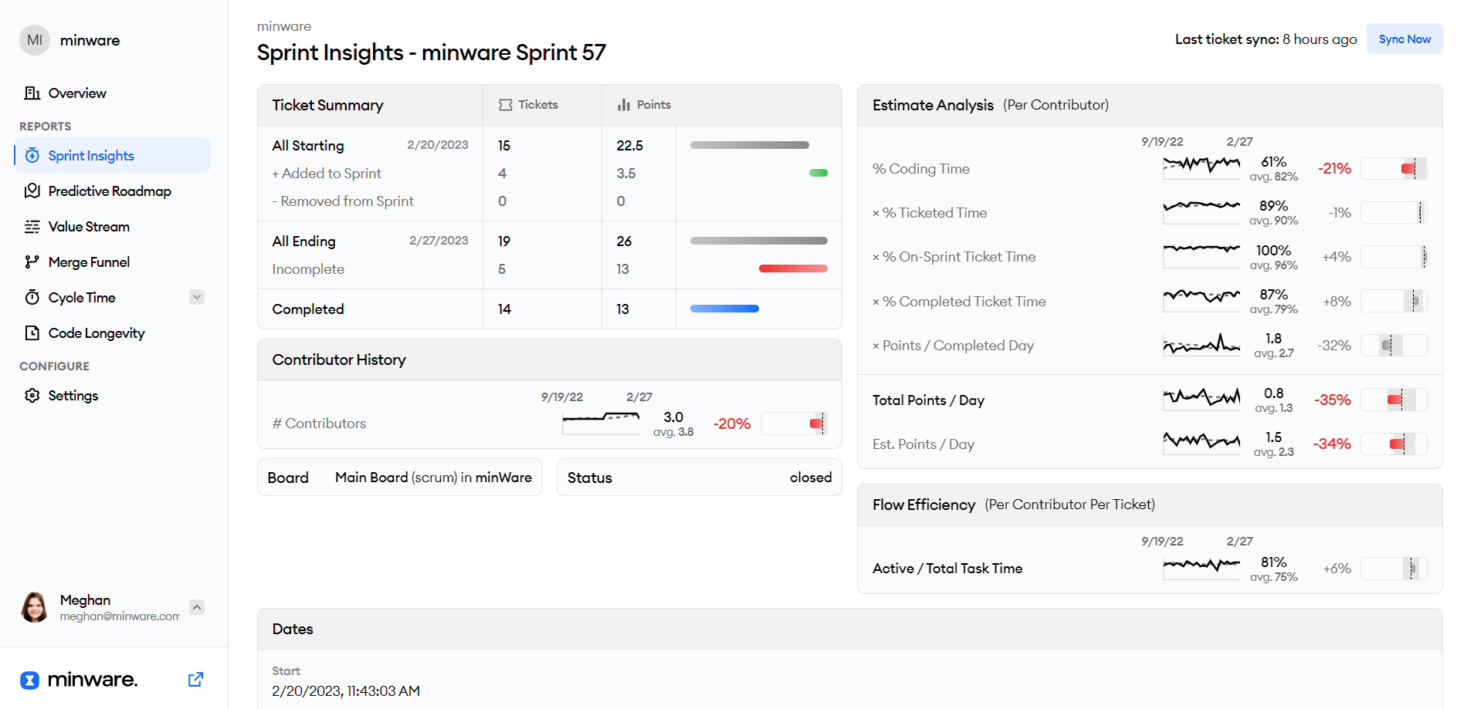
Task: Select the Value Stream list icon
Action: click(x=32, y=226)
